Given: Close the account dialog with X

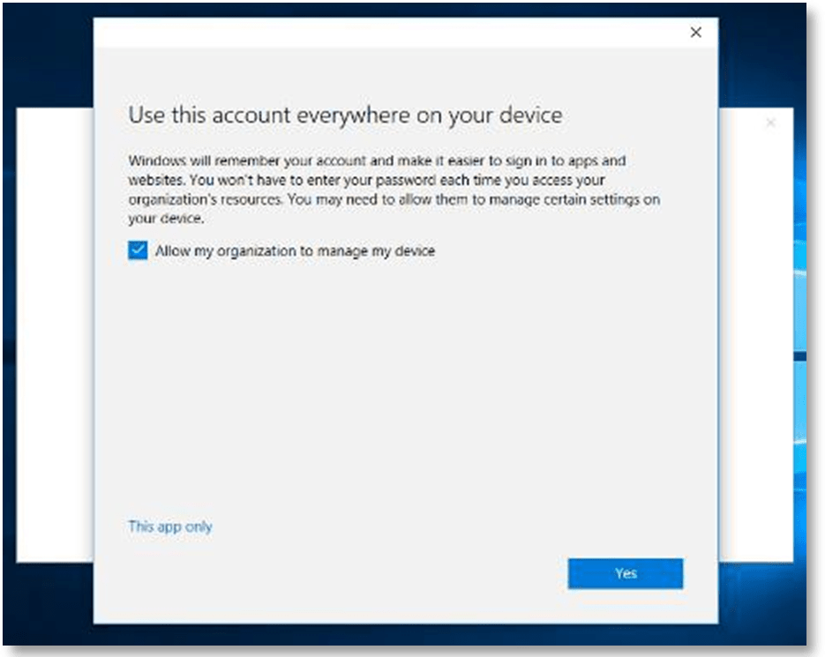Looking at the screenshot, I should [695, 33].
